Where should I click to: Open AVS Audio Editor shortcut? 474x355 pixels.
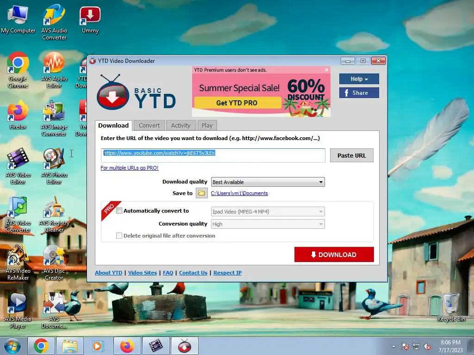click(x=54, y=70)
